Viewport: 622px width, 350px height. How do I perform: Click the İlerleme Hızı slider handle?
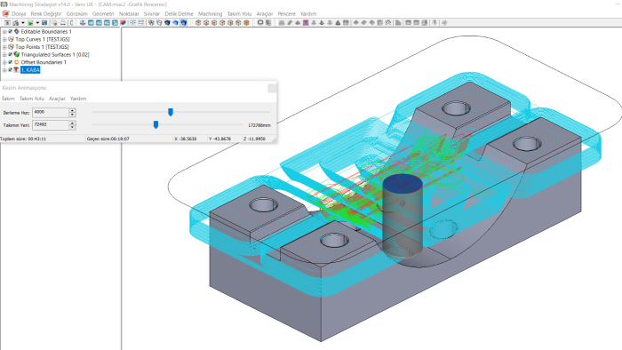coord(171,112)
